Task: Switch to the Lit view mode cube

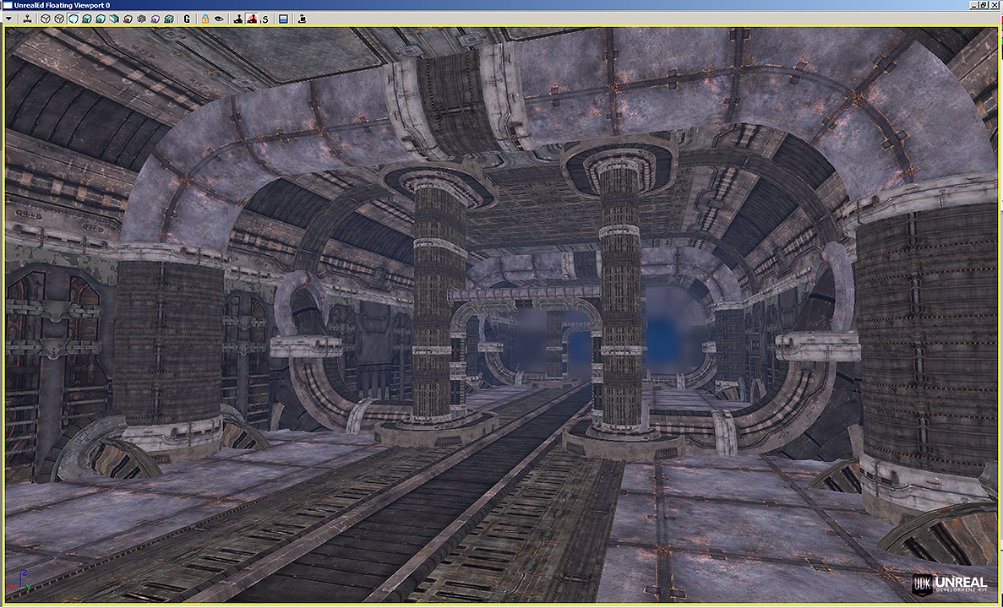Action: click(x=86, y=19)
